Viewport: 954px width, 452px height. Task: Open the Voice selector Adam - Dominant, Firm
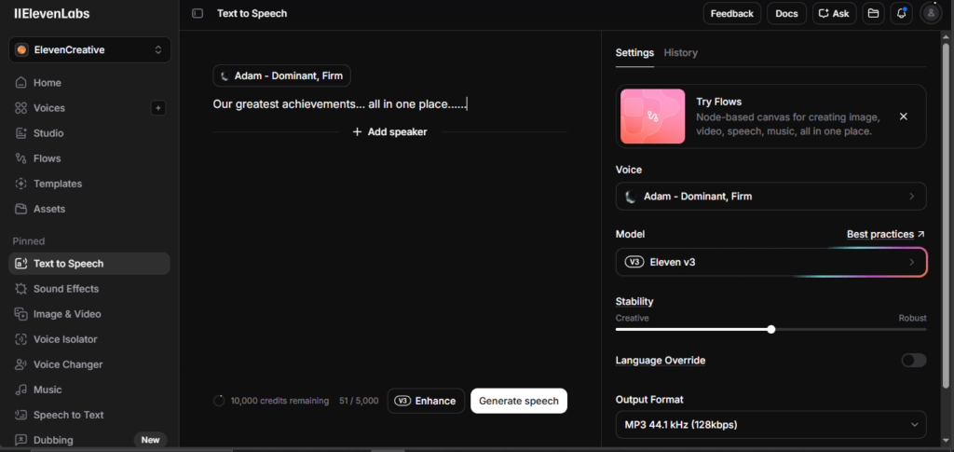[770, 197]
